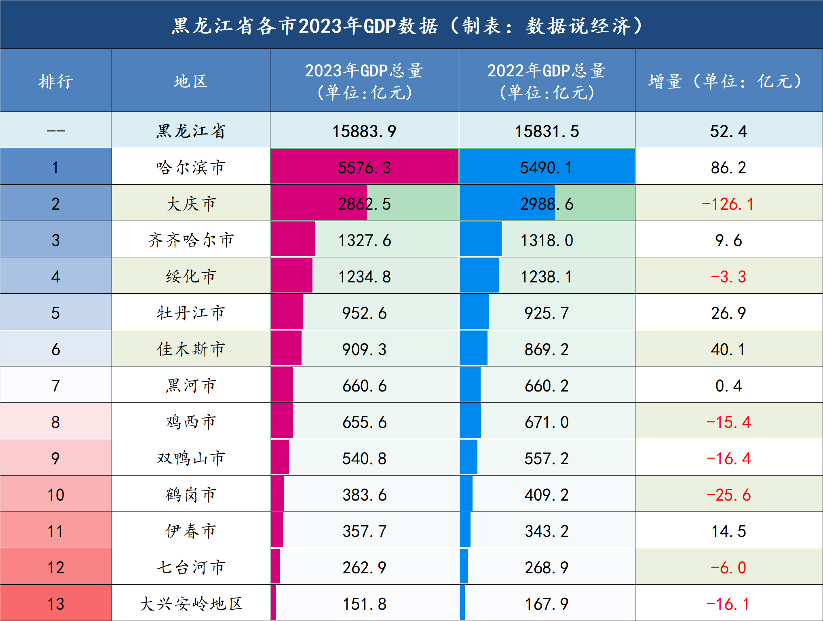Select the provincial increment 52.4
Screen dimensions: 823x621
(728, 131)
